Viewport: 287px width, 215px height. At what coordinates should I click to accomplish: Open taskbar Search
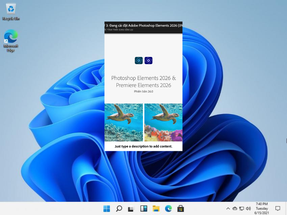119,209
